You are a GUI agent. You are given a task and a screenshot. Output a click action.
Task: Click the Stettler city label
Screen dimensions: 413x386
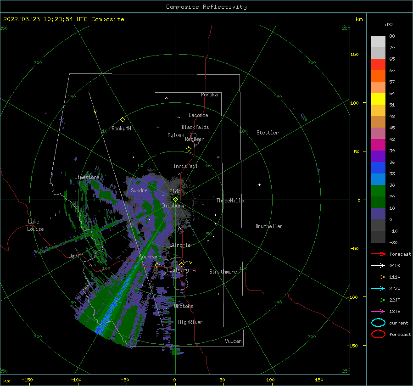coord(268,133)
